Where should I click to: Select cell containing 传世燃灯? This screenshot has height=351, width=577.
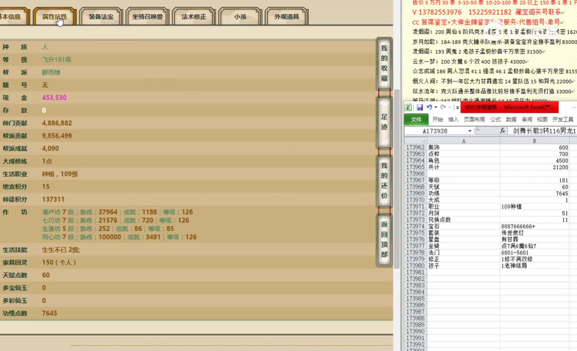[x=534, y=233]
